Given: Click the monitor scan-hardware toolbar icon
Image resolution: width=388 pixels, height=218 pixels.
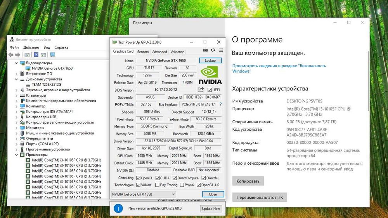Looking at the screenshot, I should tap(52, 55).
